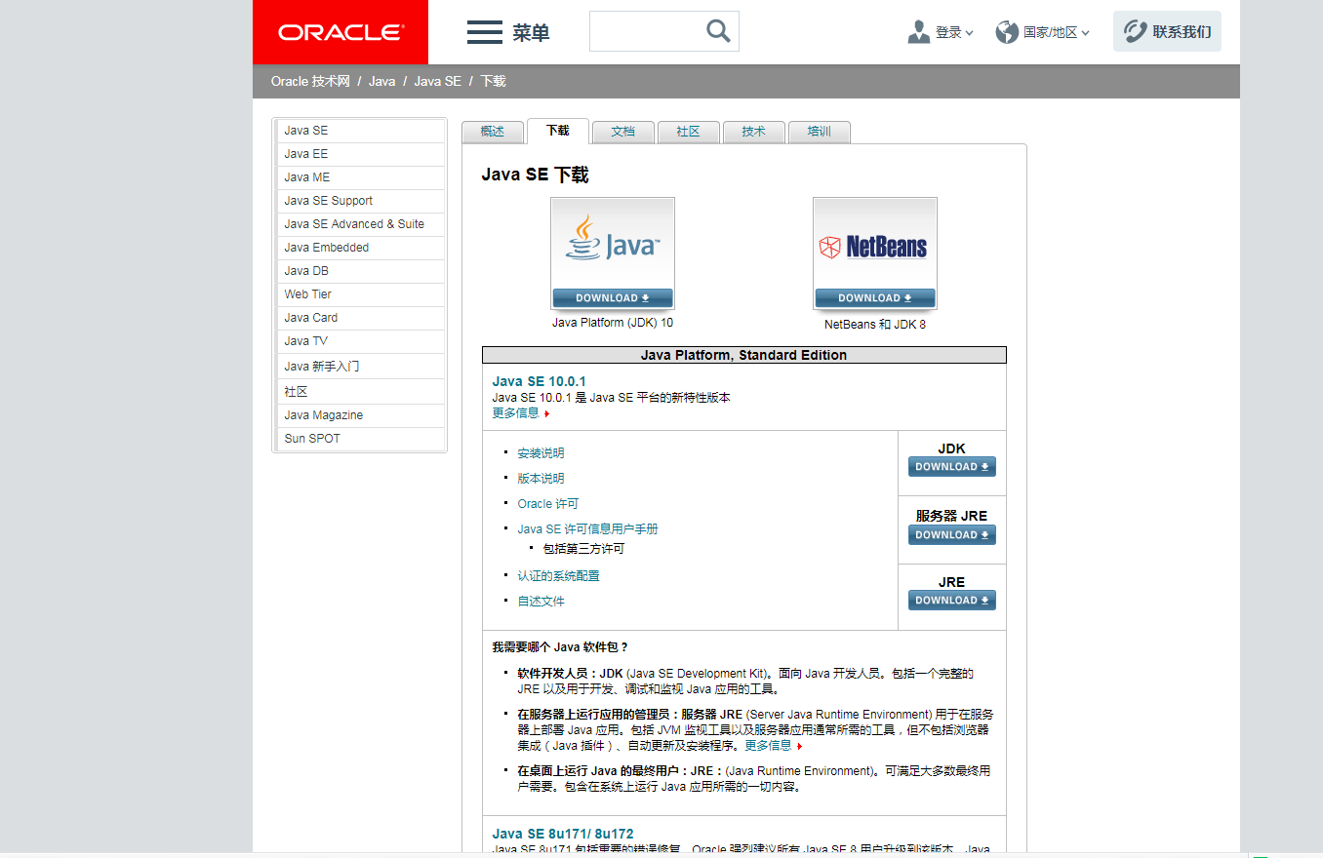Viewport: 1323px width, 858px height.
Task: Open Java SE 许可信息用户手册 link
Action: pos(588,529)
